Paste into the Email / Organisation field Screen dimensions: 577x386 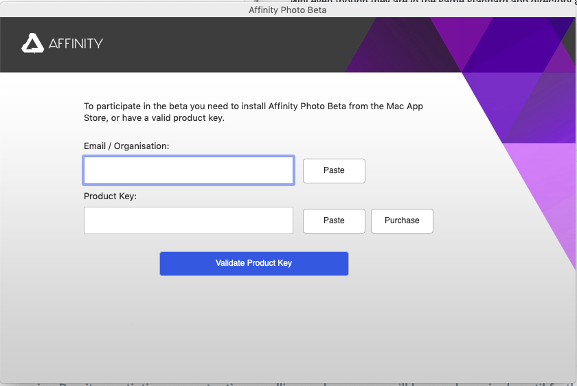334,171
